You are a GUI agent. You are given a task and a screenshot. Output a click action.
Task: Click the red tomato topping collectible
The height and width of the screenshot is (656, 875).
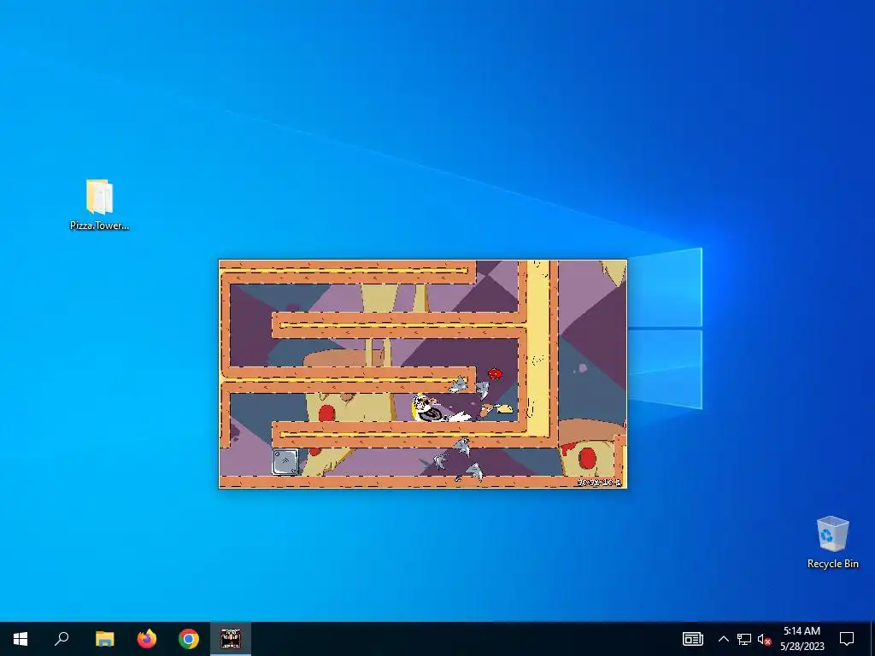pyautogui.click(x=495, y=374)
